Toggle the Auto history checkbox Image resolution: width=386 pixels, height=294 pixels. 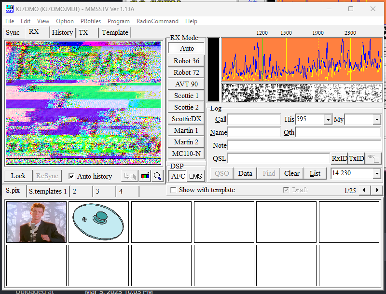[71, 176]
